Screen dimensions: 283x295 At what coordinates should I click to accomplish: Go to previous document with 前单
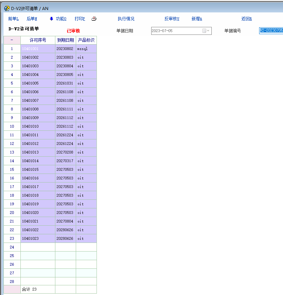[x=13, y=19]
